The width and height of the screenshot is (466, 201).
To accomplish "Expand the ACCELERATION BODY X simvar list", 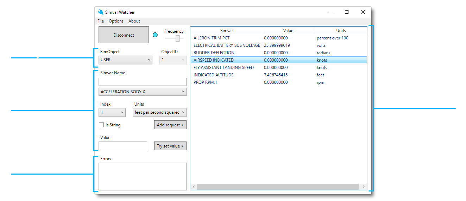I will (x=142, y=92).
